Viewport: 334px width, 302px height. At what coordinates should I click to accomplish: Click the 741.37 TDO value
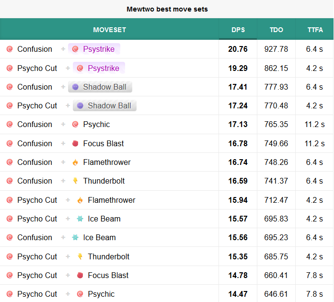pos(276,181)
